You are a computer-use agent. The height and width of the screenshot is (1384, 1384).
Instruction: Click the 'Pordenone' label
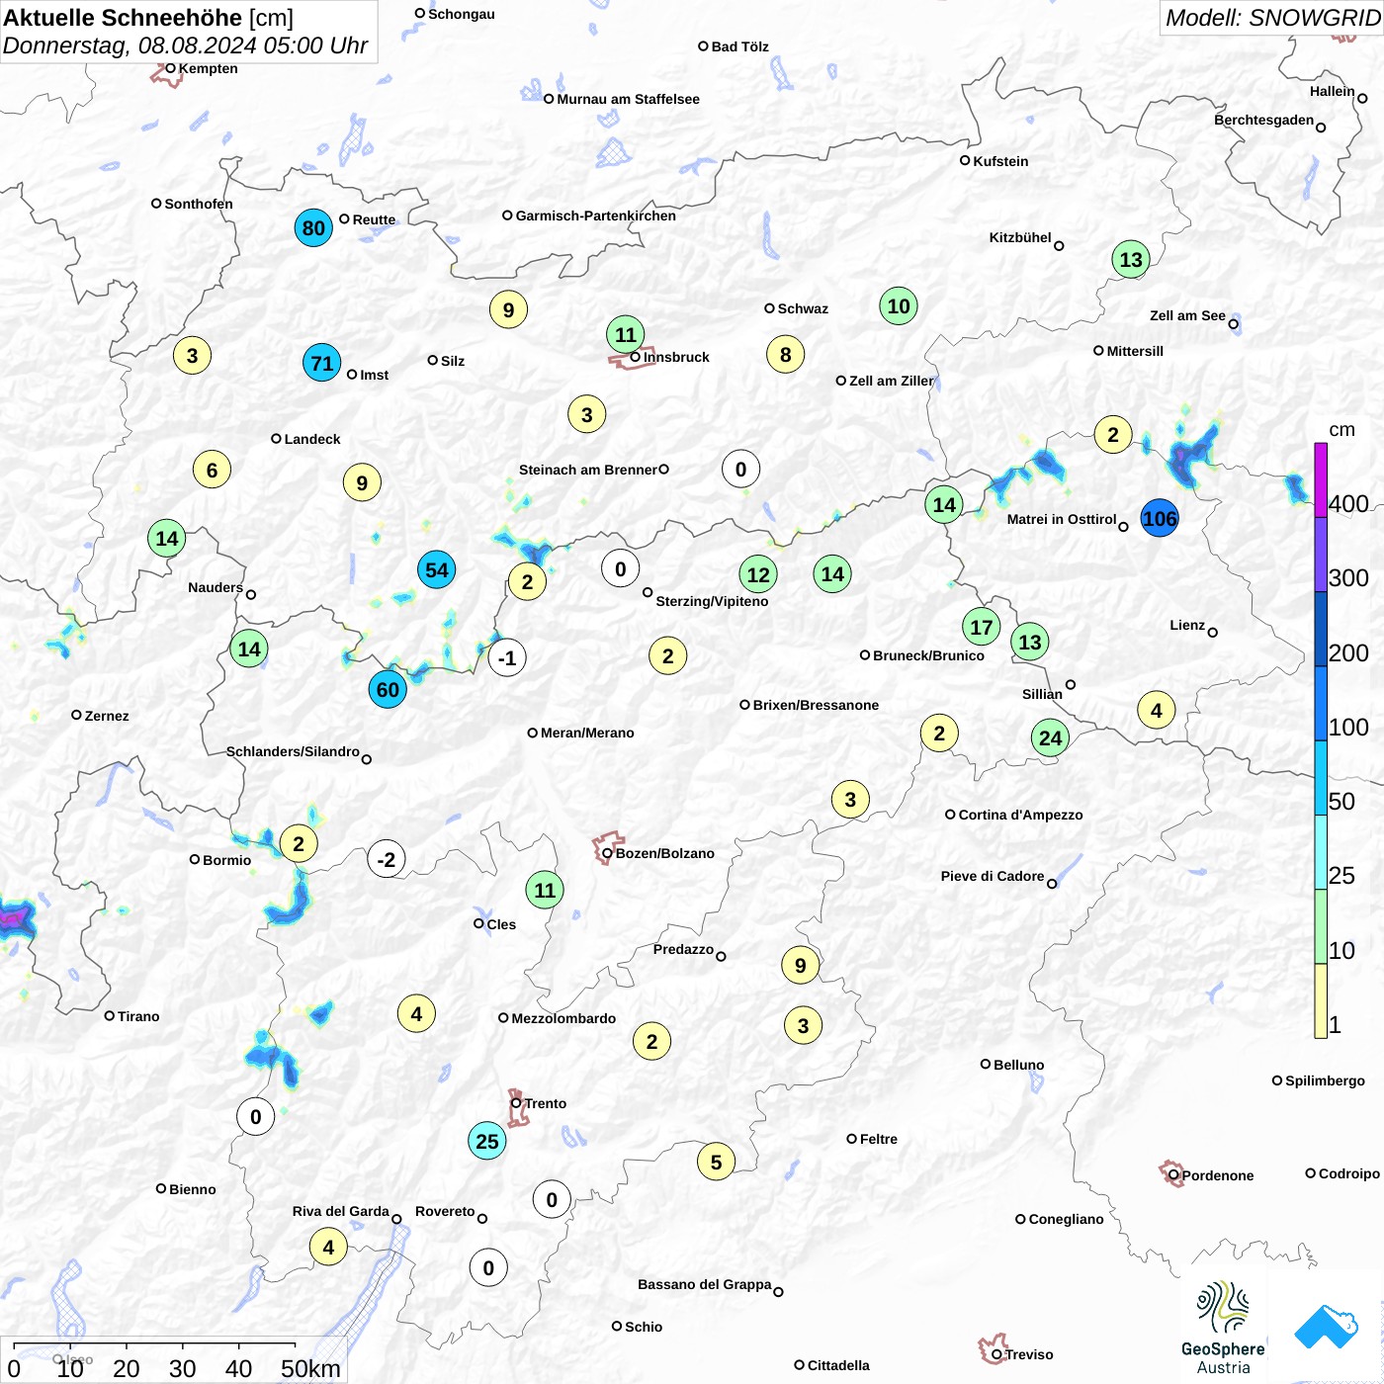click(x=1218, y=1175)
